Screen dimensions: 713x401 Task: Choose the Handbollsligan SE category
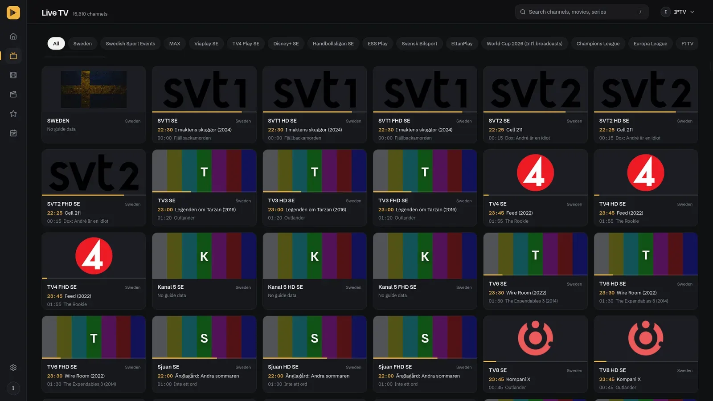point(333,44)
